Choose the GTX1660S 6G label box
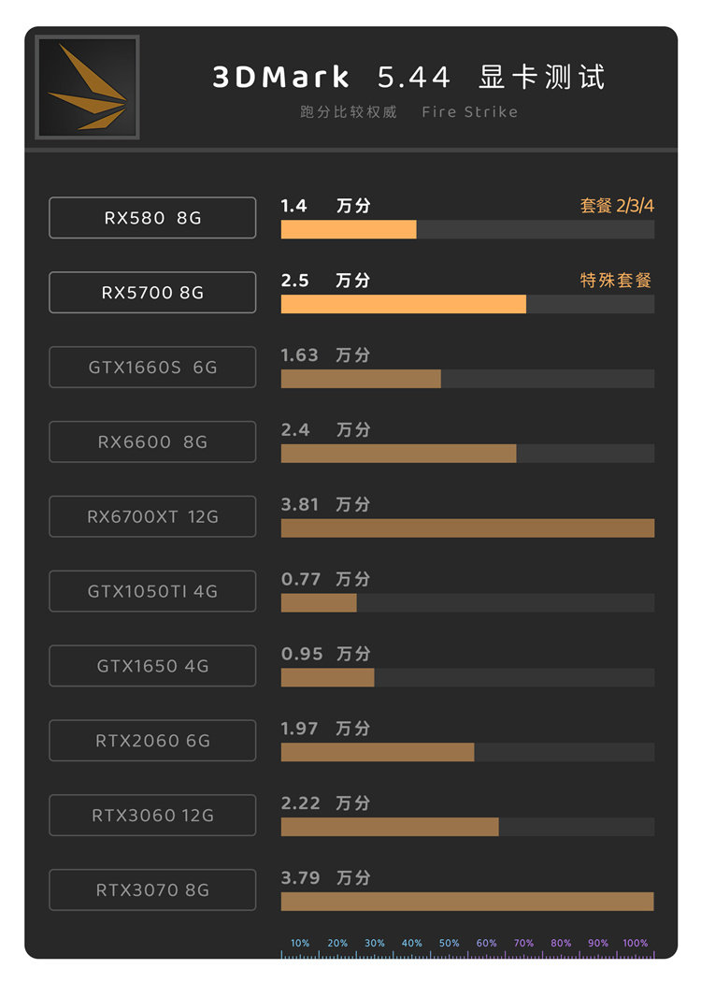Screen dimensions: 701x983 click(152, 367)
